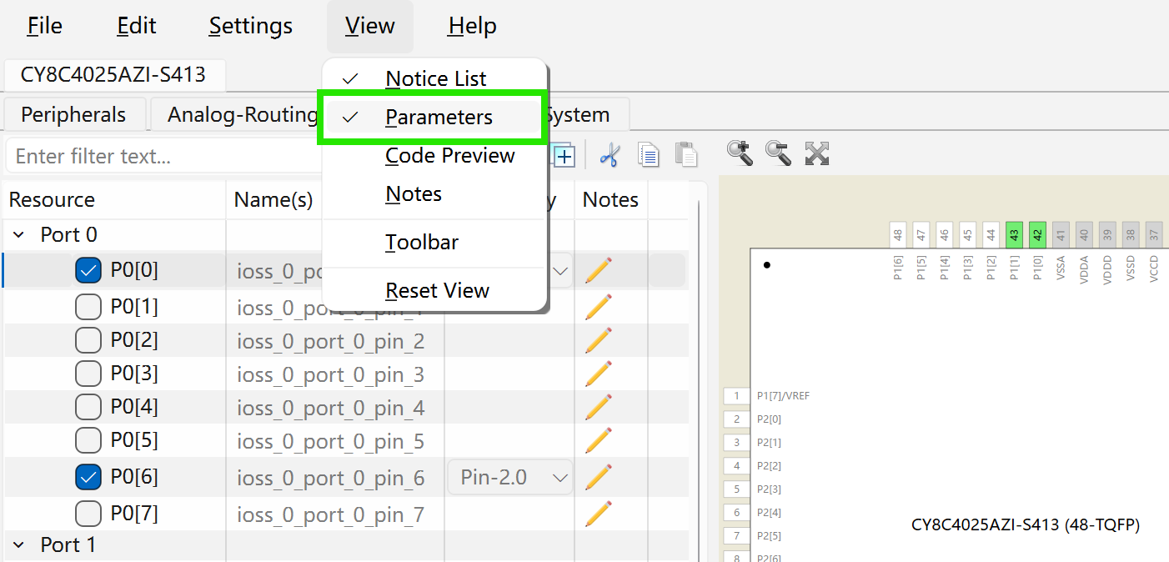
Task: Edit notes pencil for P0[0]
Action: 599,271
